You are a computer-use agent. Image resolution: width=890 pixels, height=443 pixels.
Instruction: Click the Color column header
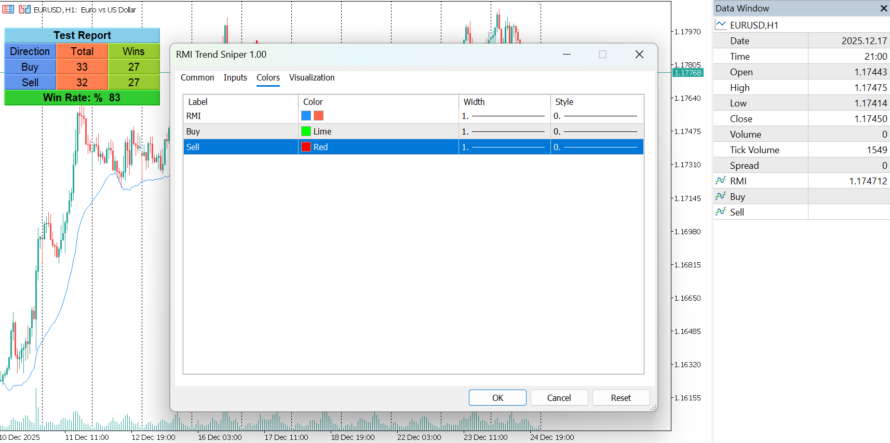(378, 102)
